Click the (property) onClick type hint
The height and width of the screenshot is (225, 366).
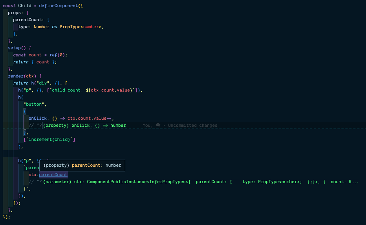(84, 126)
